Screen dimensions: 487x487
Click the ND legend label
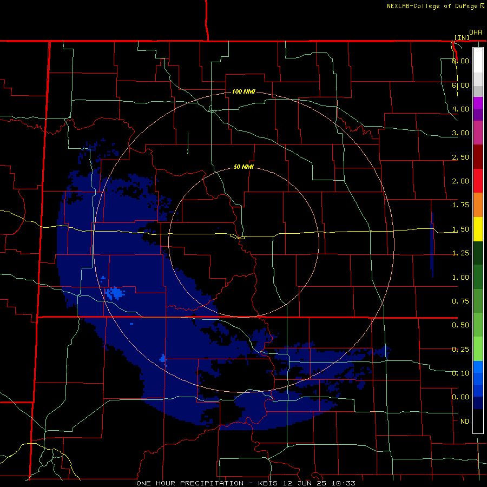click(465, 422)
